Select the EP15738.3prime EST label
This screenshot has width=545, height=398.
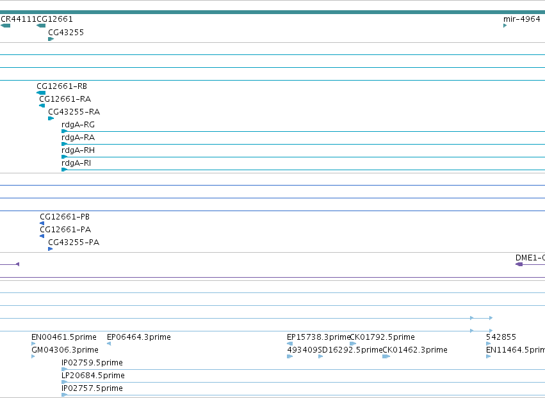(318, 337)
